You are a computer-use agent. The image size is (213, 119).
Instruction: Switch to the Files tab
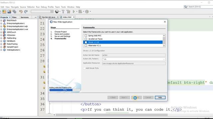pyautogui.click(x=14, y=17)
